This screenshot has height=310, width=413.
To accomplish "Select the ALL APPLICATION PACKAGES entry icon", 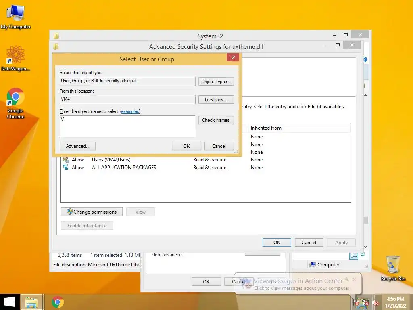I will 66,167.
